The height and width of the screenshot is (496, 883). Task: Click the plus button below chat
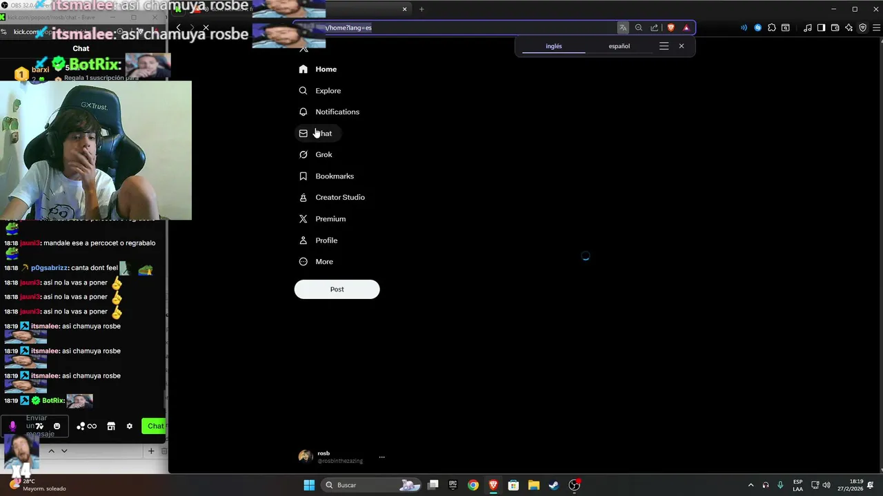click(x=150, y=451)
